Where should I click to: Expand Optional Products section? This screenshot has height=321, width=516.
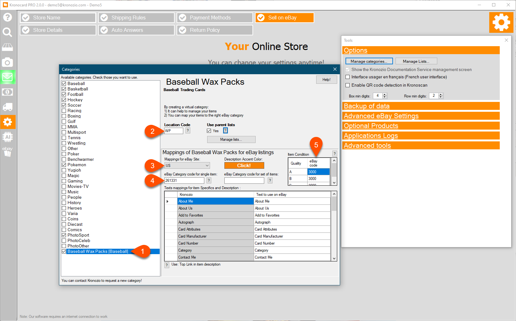click(x=421, y=126)
